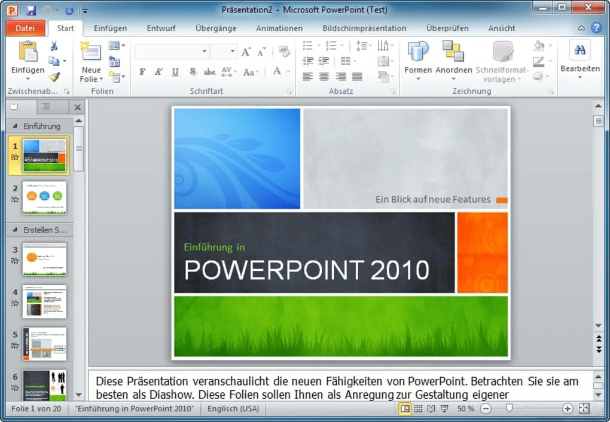
Task: Click the Einfügen paste icon
Action: (28, 52)
